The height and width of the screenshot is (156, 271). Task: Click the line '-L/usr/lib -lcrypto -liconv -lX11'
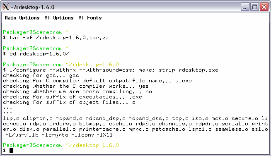click(59, 134)
